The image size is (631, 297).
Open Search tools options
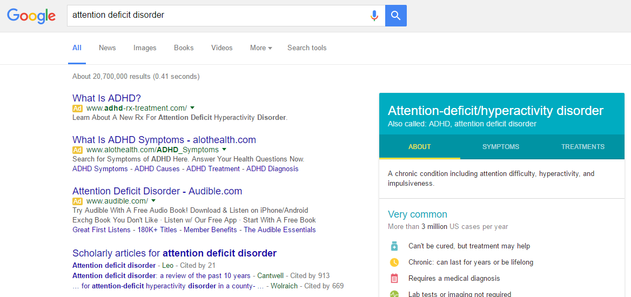click(x=307, y=48)
